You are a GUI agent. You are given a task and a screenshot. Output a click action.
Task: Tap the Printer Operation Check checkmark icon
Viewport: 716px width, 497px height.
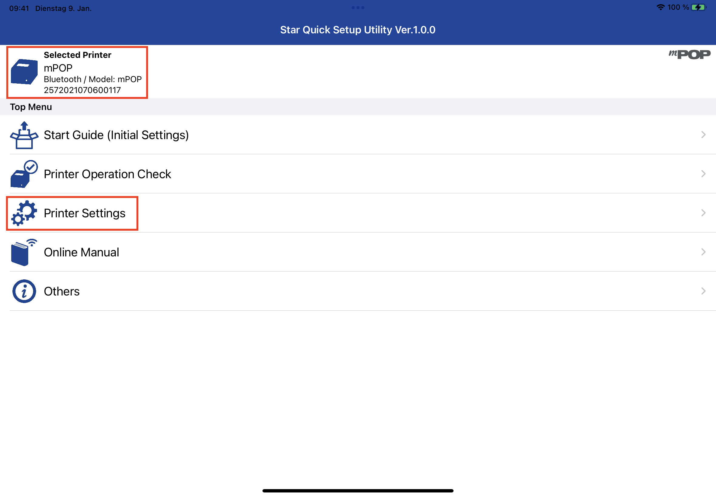pos(24,174)
